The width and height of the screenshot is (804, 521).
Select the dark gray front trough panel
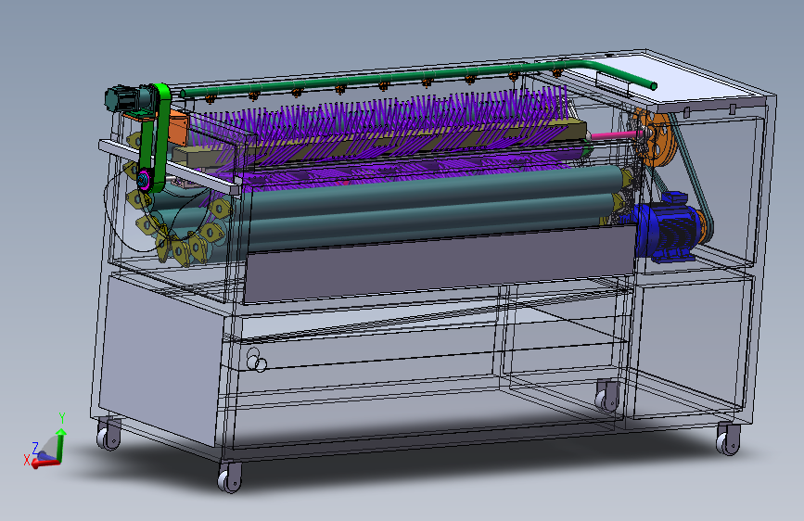[441, 264]
